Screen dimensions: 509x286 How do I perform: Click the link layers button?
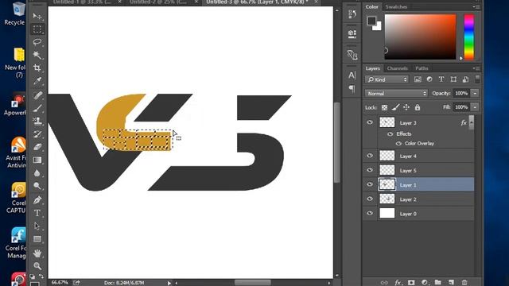384,283
